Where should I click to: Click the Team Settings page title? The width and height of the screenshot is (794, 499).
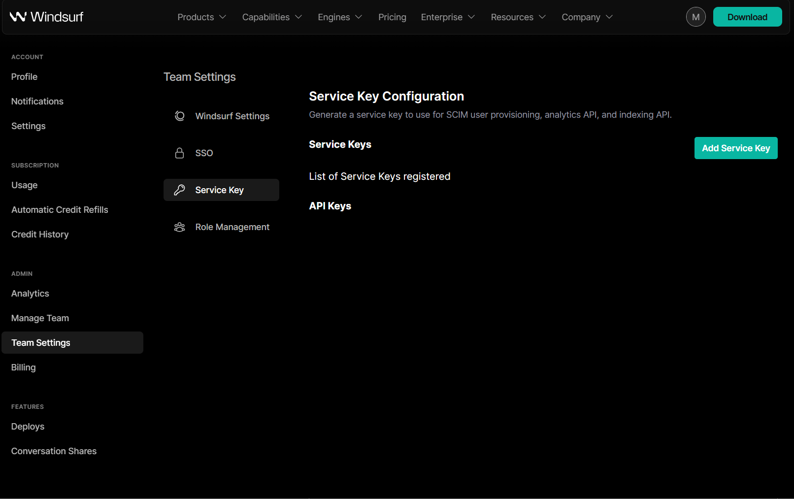(x=199, y=77)
